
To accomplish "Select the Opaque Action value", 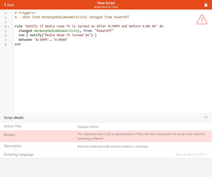I will (x=88, y=127).
